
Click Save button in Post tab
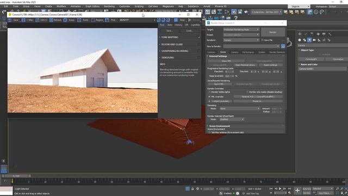pyautogui.click(x=170, y=31)
